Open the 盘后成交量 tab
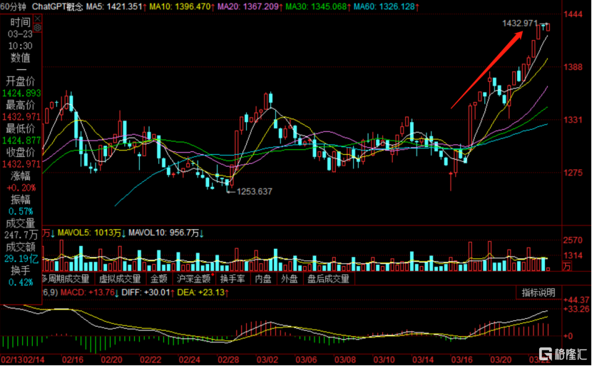The image size is (592, 366). (328, 279)
